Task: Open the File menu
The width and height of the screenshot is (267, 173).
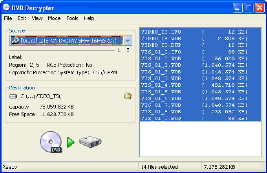Action: [x=8, y=18]
